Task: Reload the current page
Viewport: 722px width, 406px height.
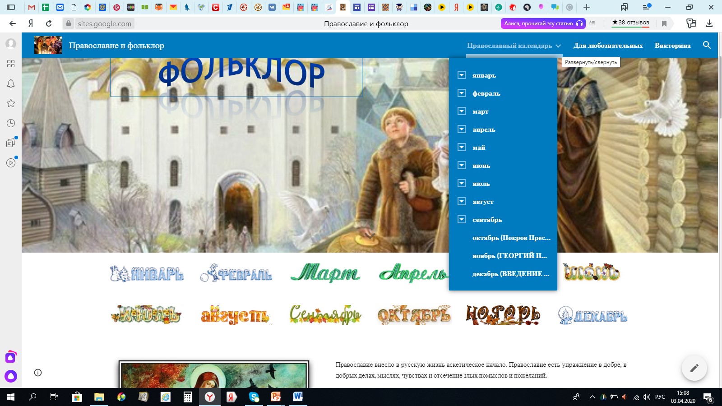Action: (x=49, y=23)
